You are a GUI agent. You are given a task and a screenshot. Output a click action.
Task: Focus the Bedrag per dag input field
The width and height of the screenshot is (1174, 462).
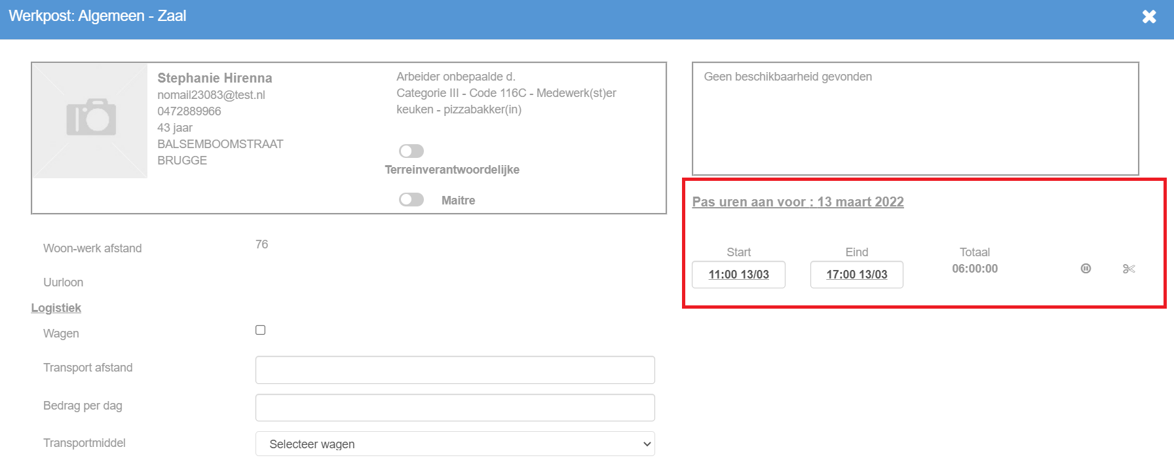click(455, 408)
